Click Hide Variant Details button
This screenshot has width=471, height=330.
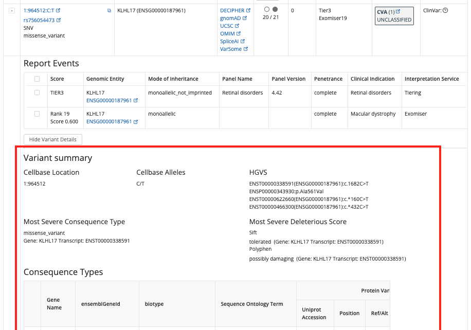53,139
